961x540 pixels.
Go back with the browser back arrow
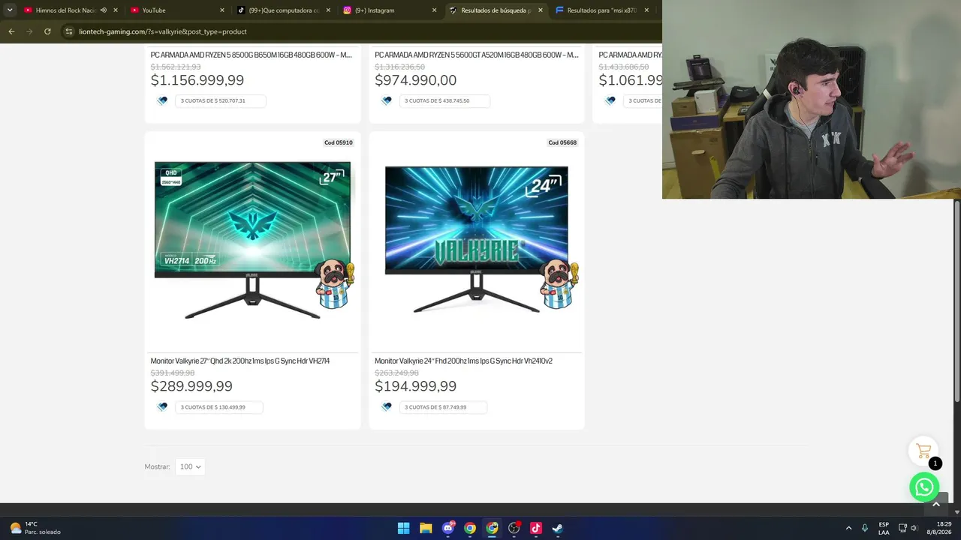(11, 31)
